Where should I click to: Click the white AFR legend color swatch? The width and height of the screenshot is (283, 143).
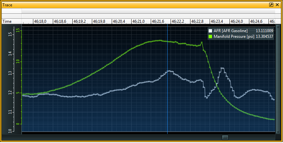tap(210, 31)
